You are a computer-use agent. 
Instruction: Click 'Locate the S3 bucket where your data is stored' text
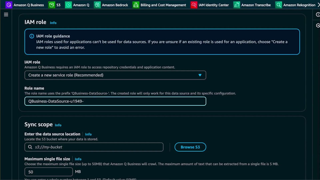[x=61, y=139]
